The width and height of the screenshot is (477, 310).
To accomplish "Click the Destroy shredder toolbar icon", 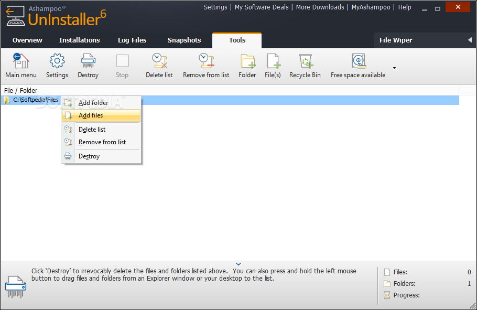I will pos(88,61).
